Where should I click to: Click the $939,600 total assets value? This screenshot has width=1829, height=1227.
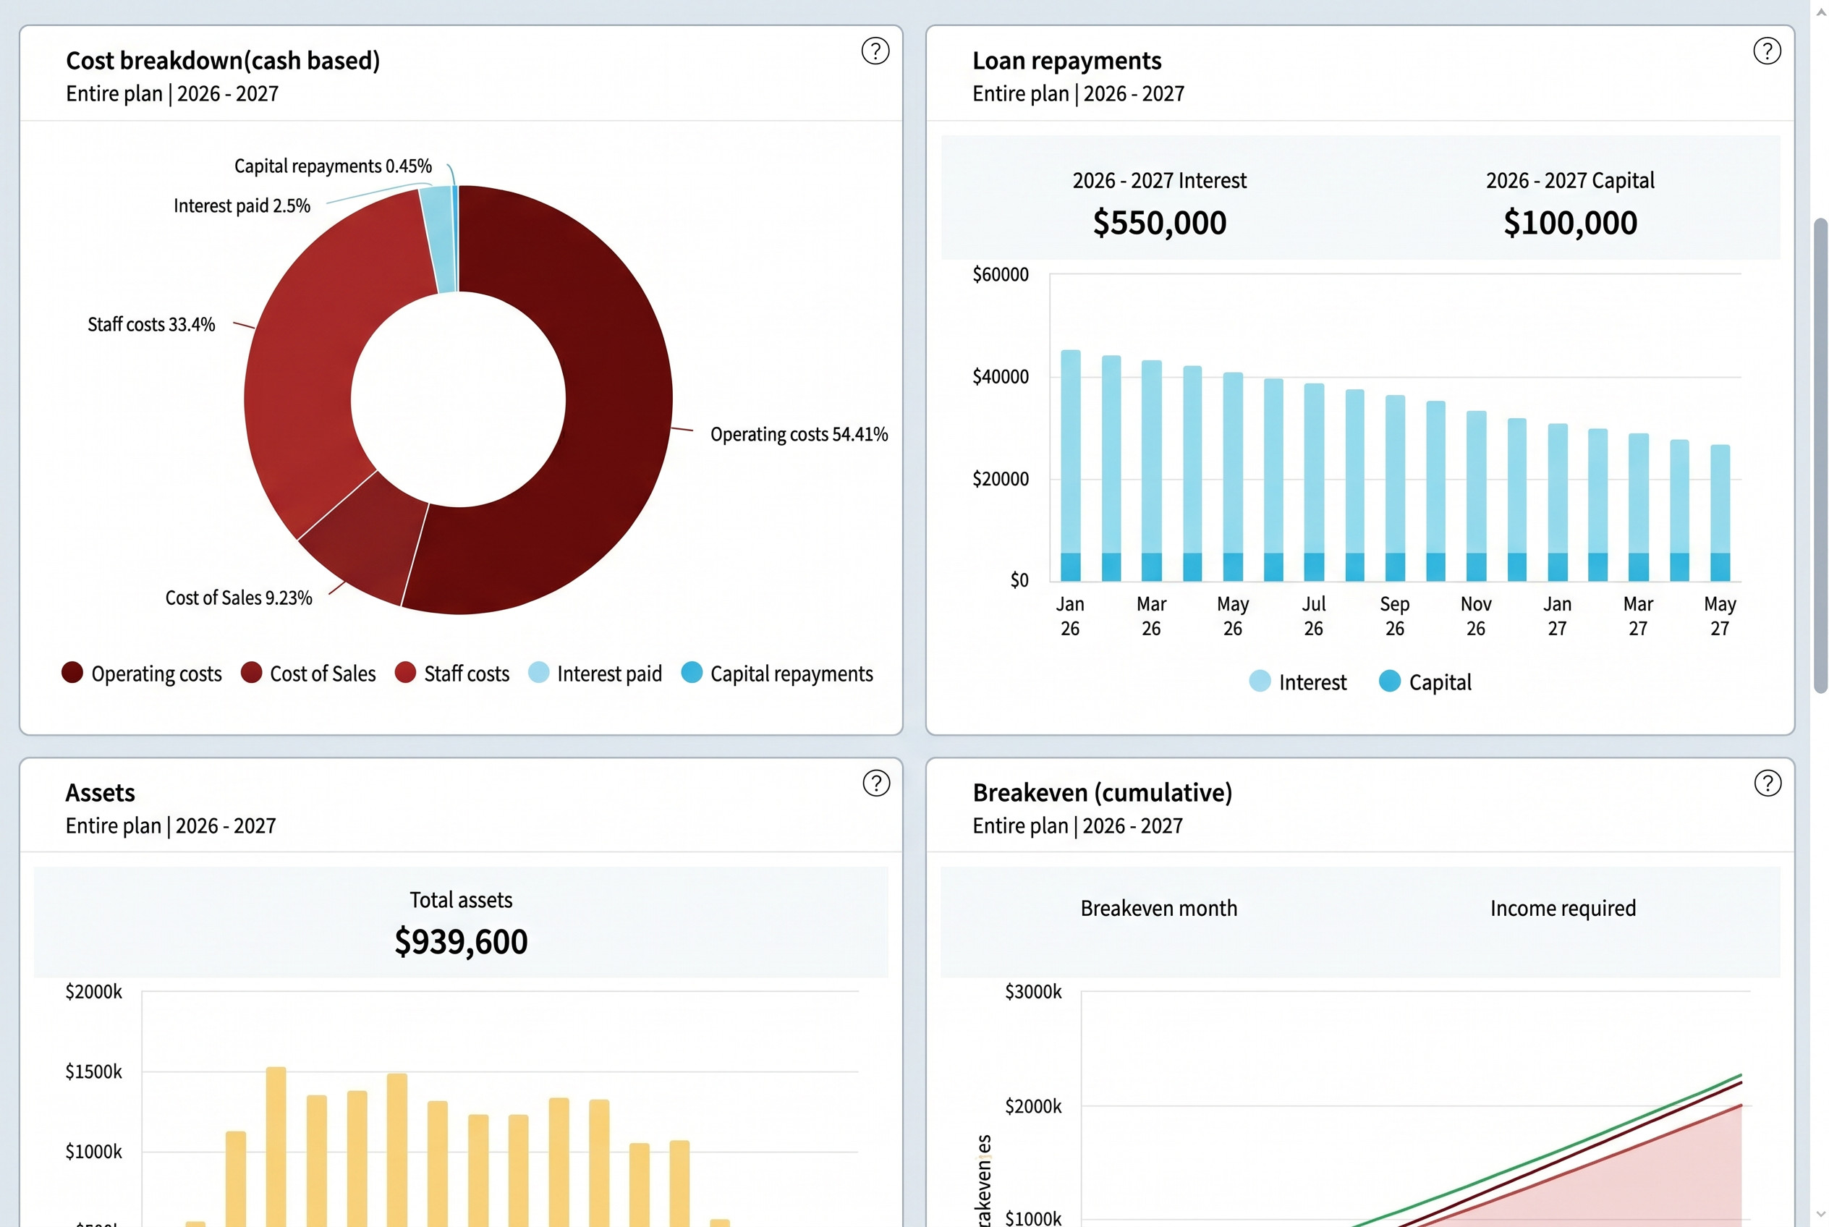(x=461, y=941)
